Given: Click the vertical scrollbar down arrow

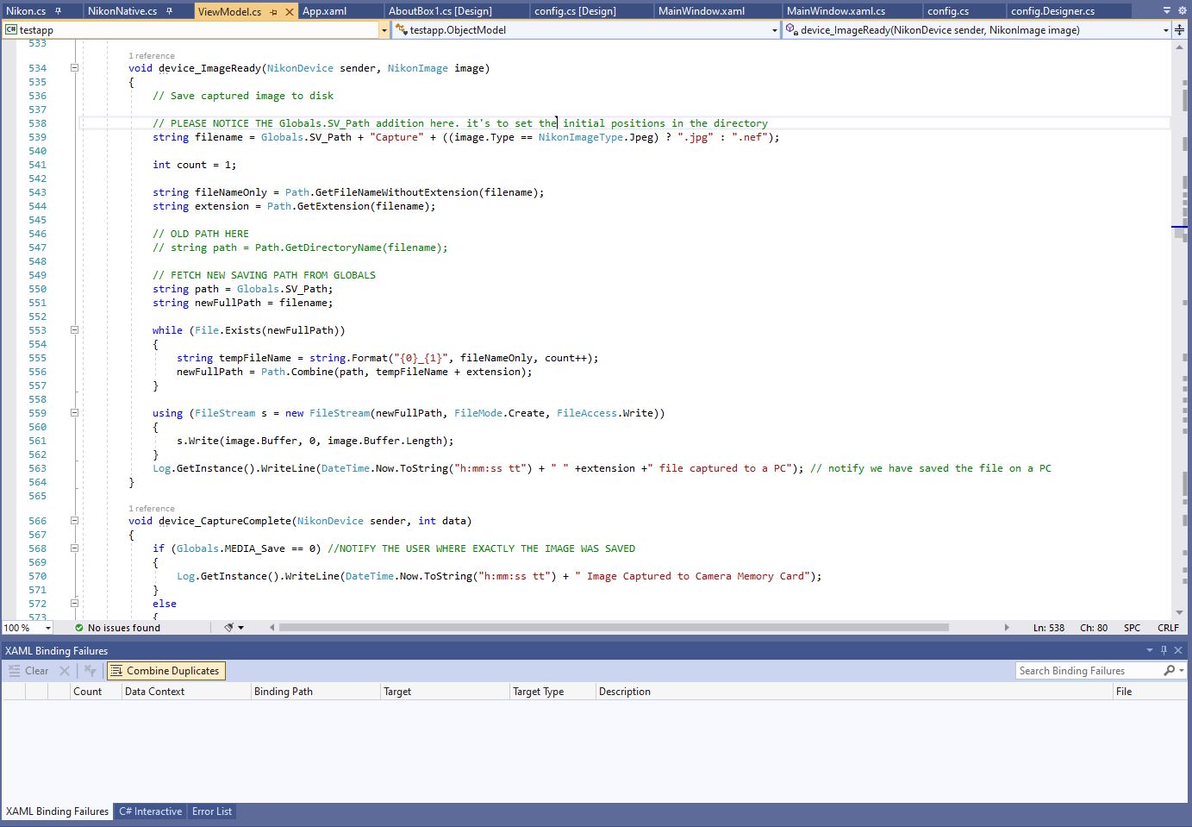Looking at the screenshot, I should [x=1179, y=613].
